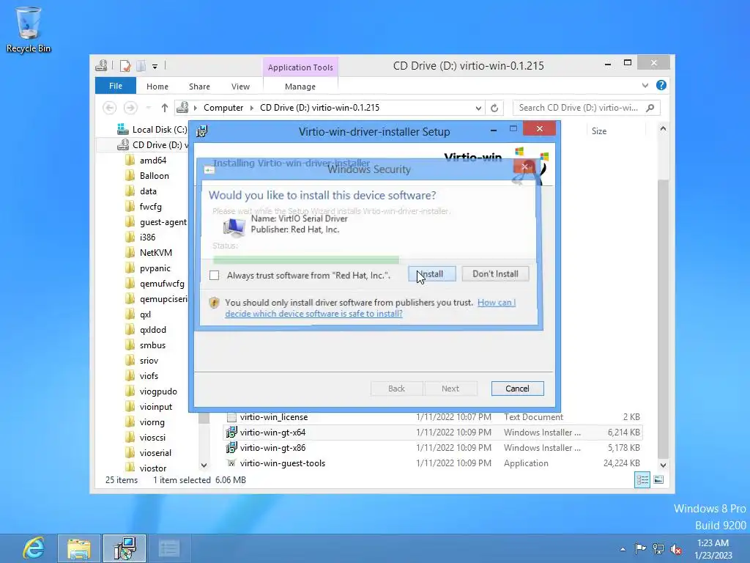This screenshot has height=563, width=750.
Task: Launch Internet Explorer from the taskbar
Action: click(x=33, y=548)
